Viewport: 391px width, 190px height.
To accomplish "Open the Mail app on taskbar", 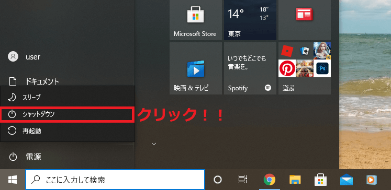I will (x=347, y=180).
